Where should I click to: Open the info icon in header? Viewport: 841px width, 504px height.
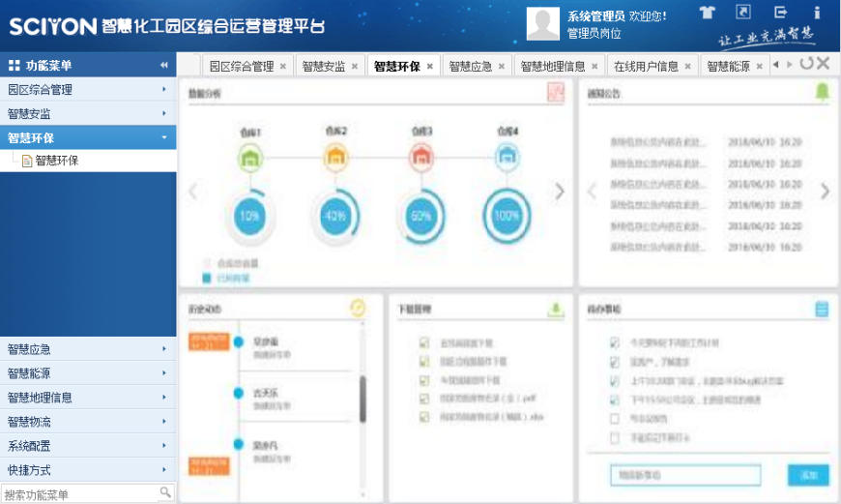click(817, 13)
